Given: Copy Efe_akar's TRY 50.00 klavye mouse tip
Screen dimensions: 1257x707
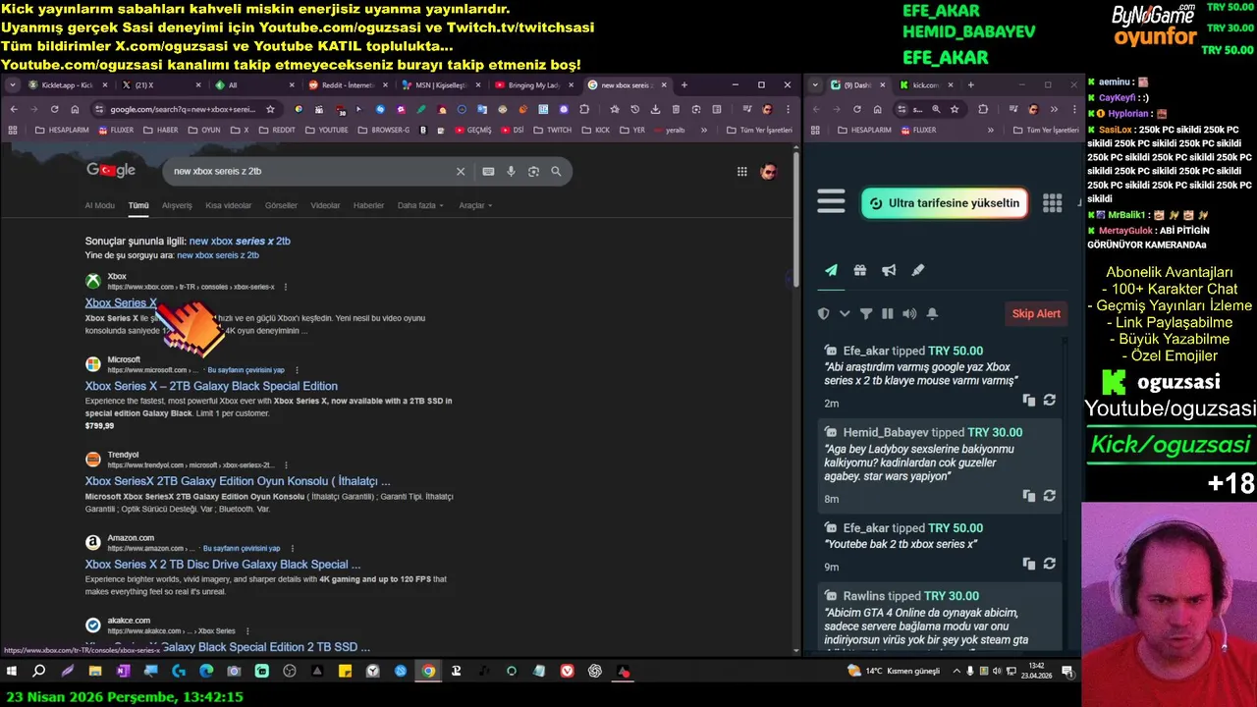Looking at the screenshot, I should pos(1028,401).
